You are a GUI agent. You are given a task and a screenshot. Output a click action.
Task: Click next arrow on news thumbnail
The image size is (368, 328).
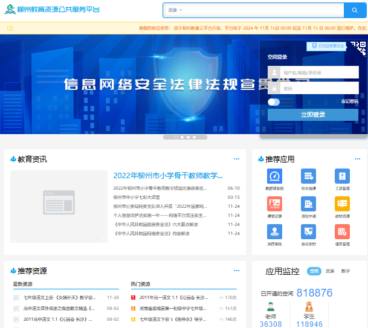[x=103, y=239]
